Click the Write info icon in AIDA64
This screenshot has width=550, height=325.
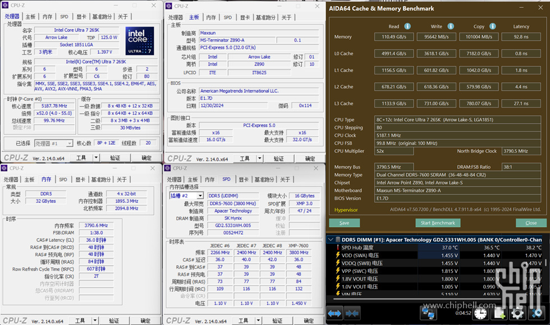451,26
